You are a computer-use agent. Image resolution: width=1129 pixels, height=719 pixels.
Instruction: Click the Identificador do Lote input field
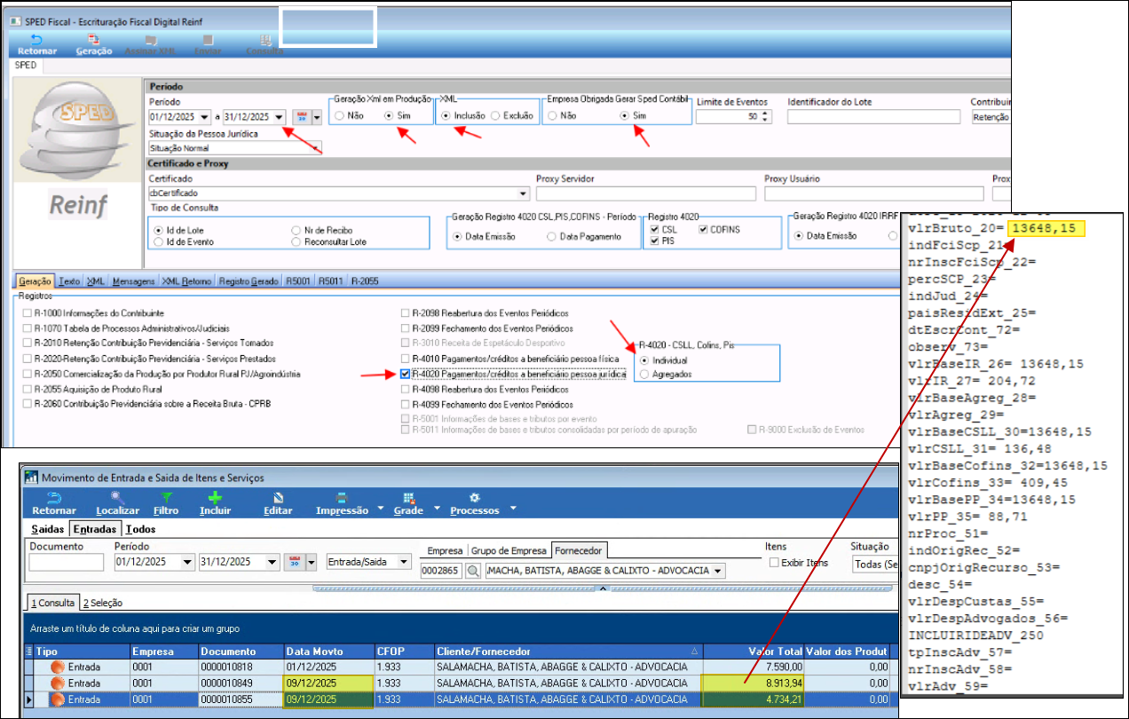pos(873,117)
